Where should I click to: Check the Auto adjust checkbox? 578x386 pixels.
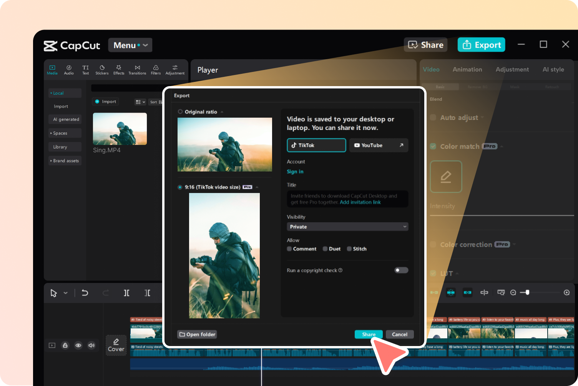point(433,118)
